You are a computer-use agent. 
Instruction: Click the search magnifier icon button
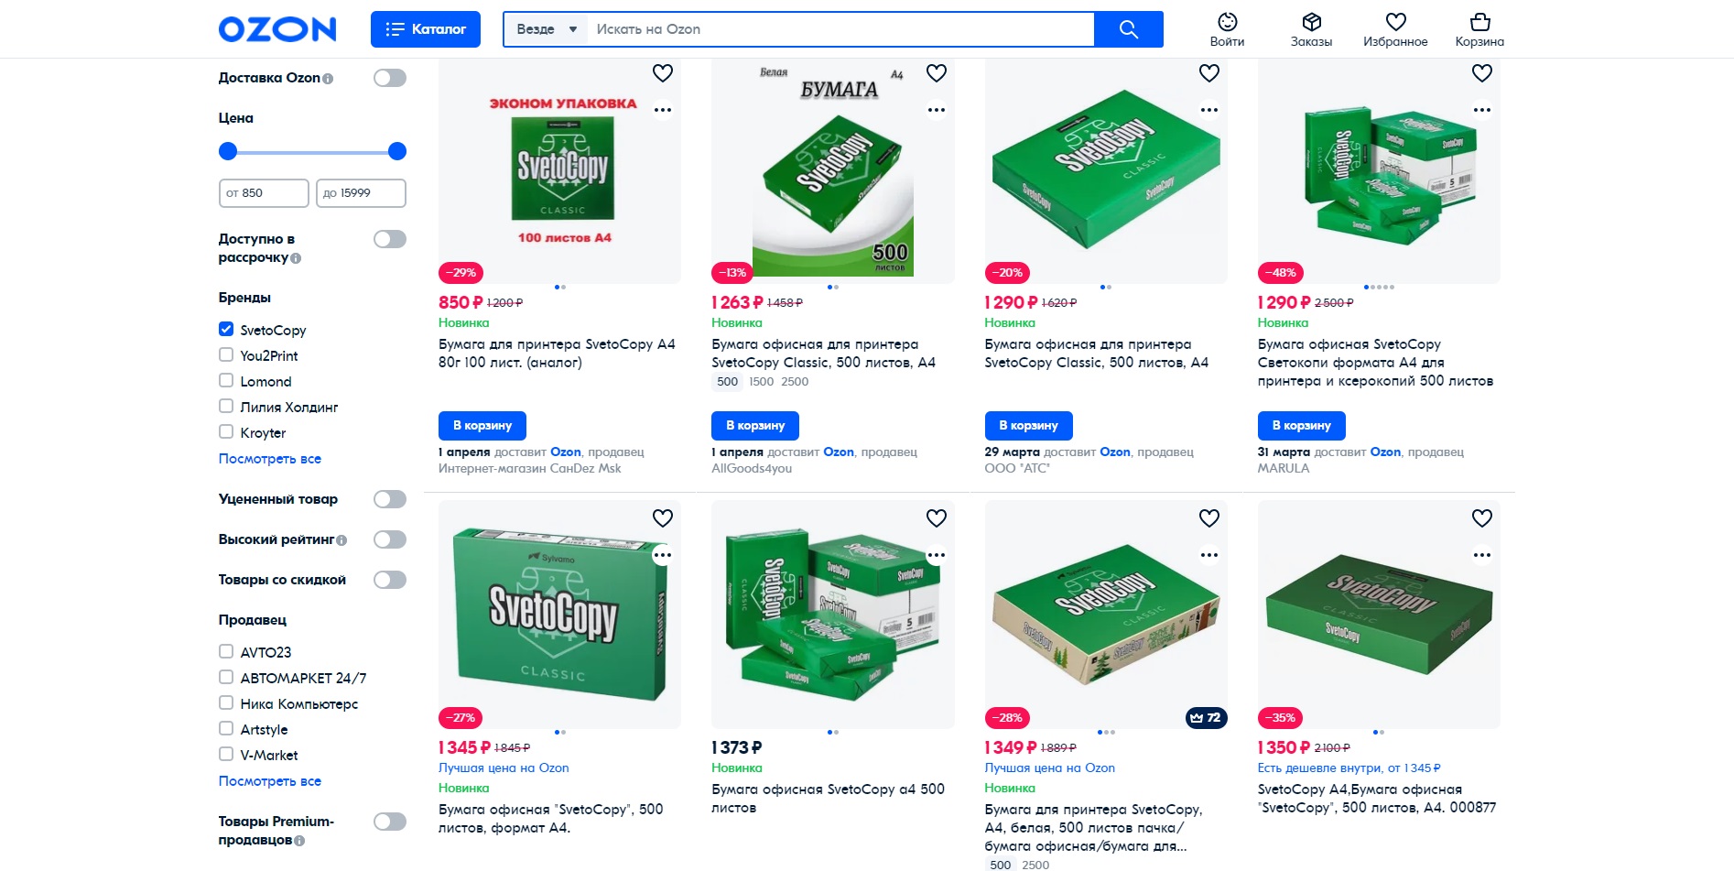[1128, 29]
